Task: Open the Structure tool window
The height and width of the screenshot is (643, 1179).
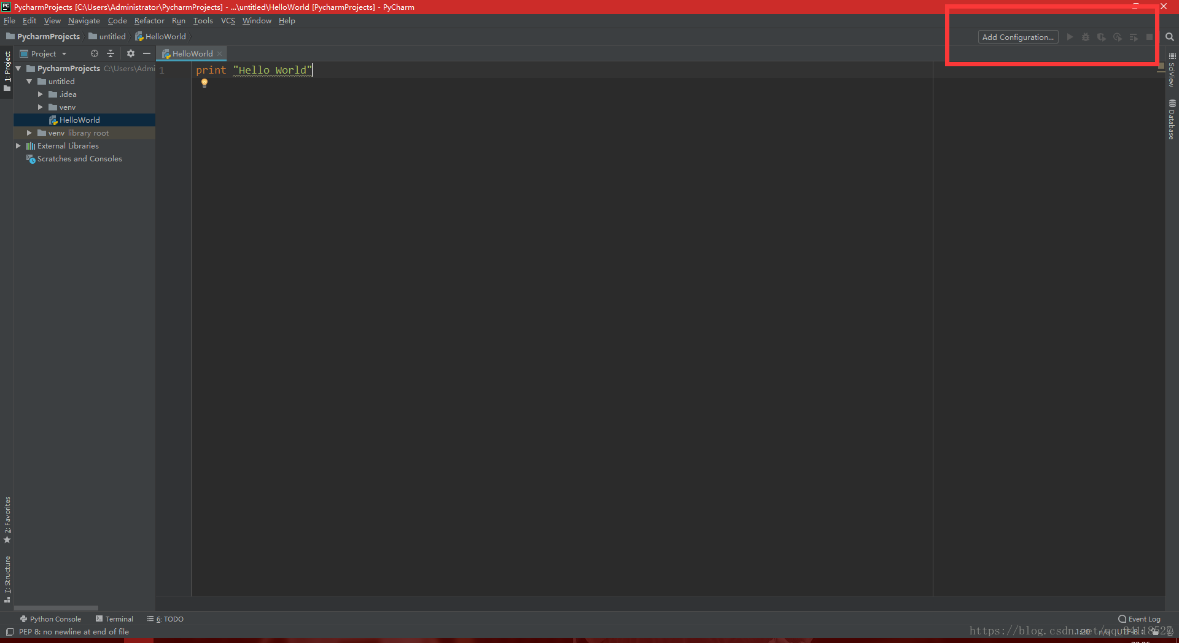Action: pyautogui.click(x=7, y=579)
